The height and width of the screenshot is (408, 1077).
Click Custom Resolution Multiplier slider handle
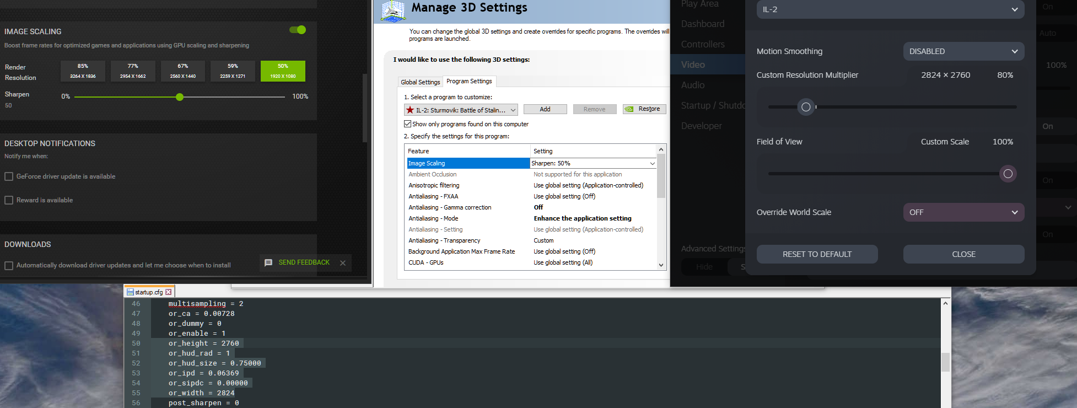pos(806,107)
